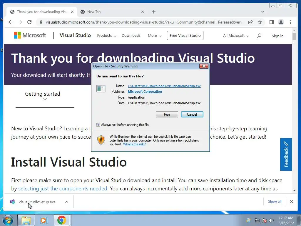301x226 pixels.
Task: Click What's the risk? link
Action: (134, 144)
